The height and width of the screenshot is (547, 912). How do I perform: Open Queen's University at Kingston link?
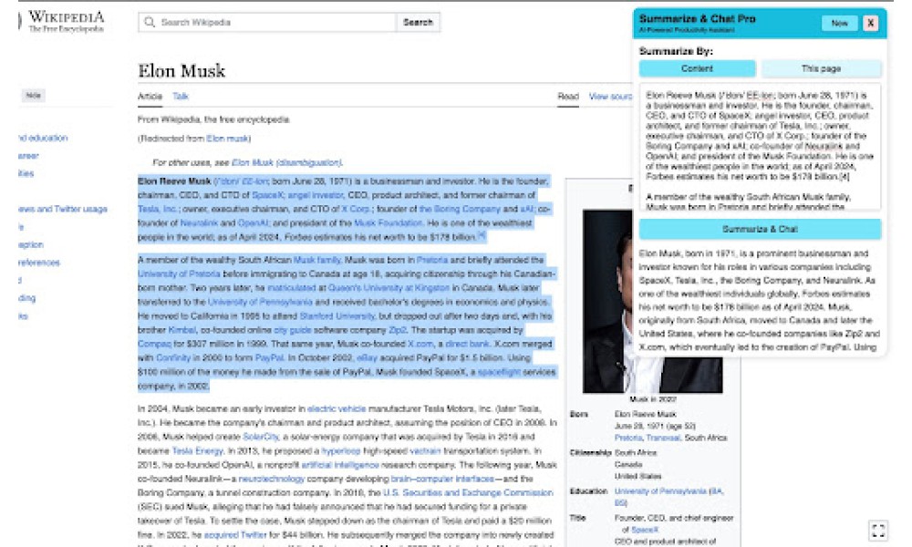tap(389, 288)
